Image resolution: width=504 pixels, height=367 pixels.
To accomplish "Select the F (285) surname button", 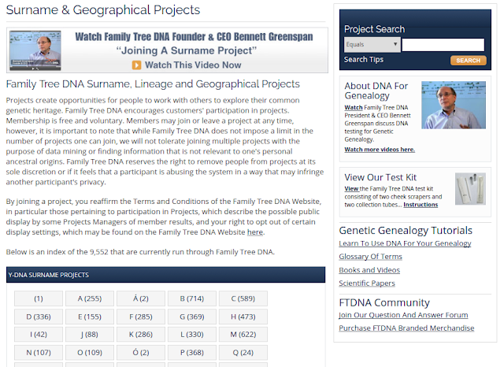I will 141,317.
